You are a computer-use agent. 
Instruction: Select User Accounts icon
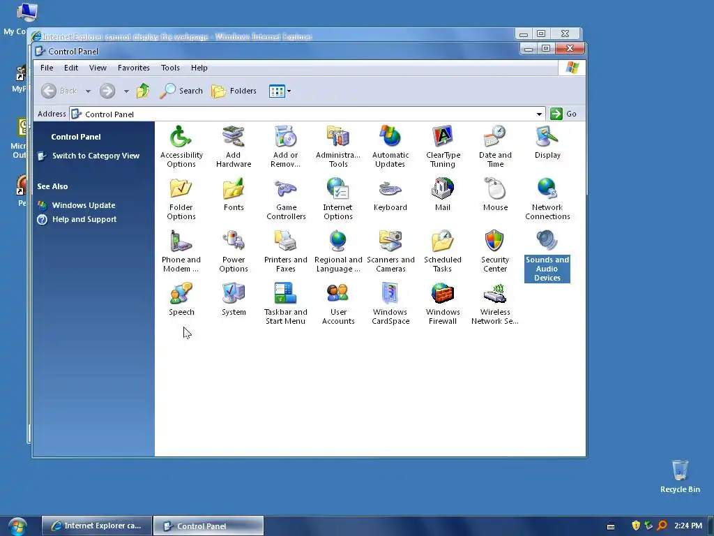338,304
